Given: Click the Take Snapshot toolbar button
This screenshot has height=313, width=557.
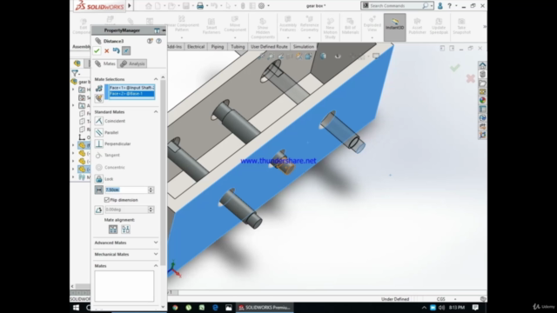Looking at the screenshot, I should pyautogui.click(x=461, y=26).
